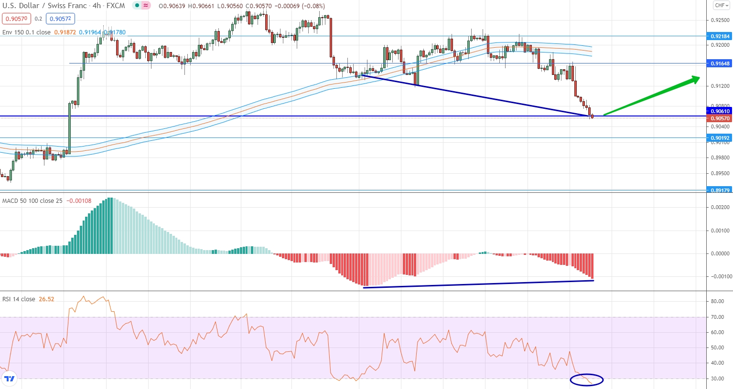Click the close price C0.90570
The width and height of the screenshot is (733, 389).
click(259, 6)
